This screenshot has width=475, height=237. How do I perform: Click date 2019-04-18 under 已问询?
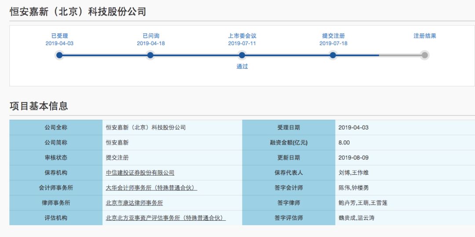(151, 43)
